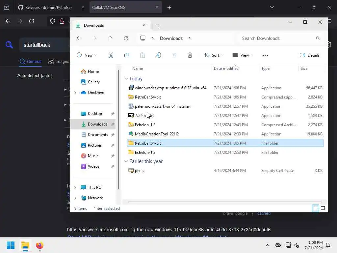Click the Rename icon in Explorer toolbar
Viewport: 337px width, 253px height.
158,55
